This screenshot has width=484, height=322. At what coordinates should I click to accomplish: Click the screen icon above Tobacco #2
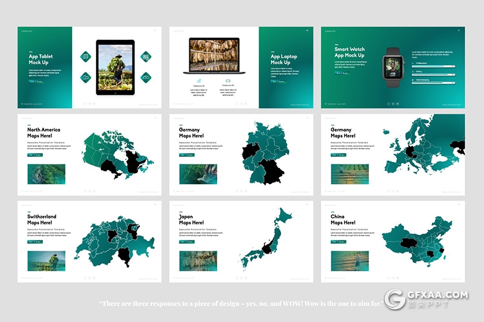pyautogui.click(x=228, y=80)
